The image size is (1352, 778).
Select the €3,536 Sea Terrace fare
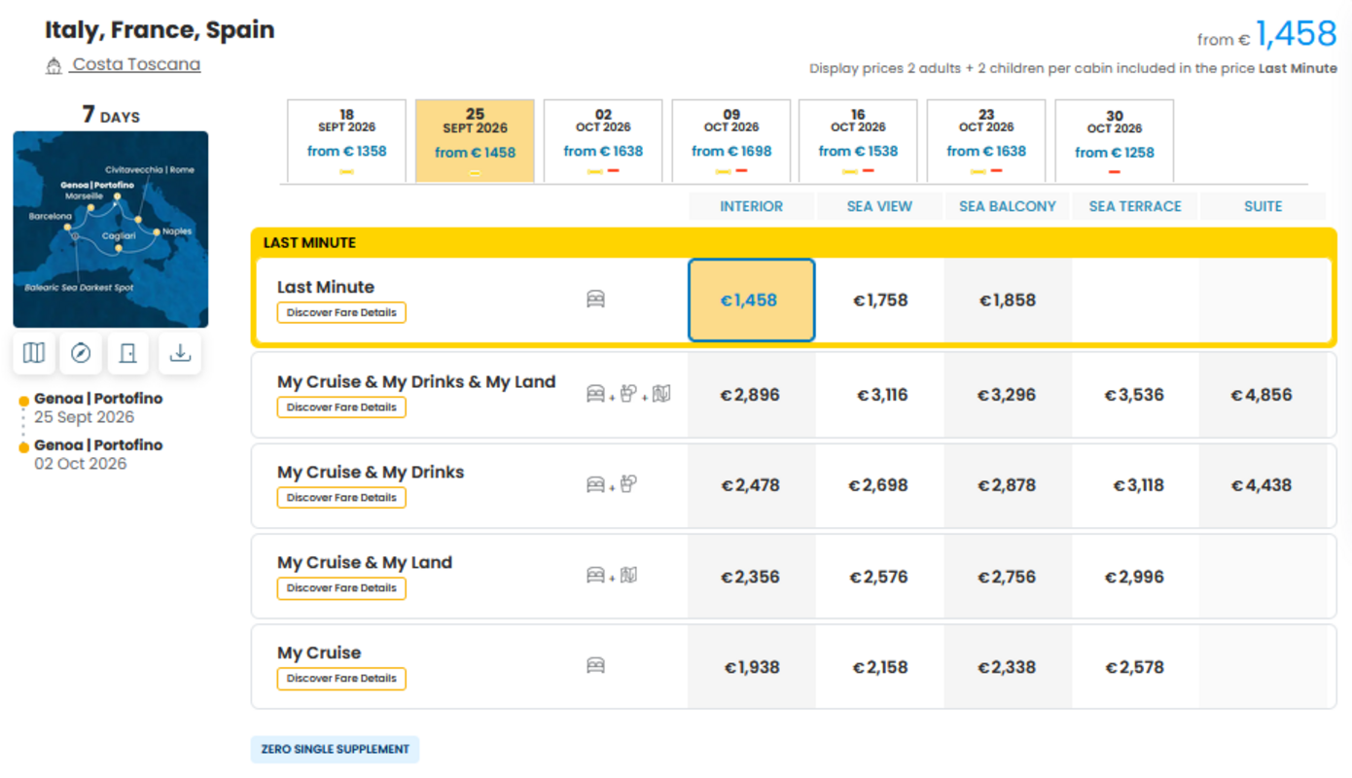pos(1135,395)
